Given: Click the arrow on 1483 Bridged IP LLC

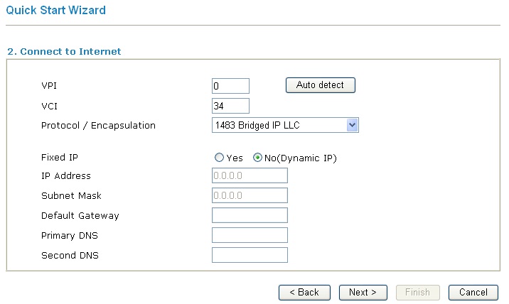Looking at the screenshot, I should click(x=352, y=126).
